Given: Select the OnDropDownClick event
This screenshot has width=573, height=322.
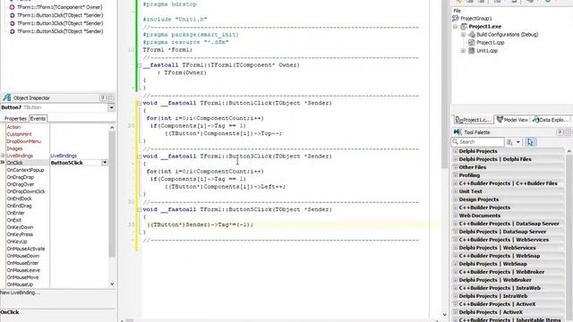Looking at the screenshot, I should click(x=26, y=191).
